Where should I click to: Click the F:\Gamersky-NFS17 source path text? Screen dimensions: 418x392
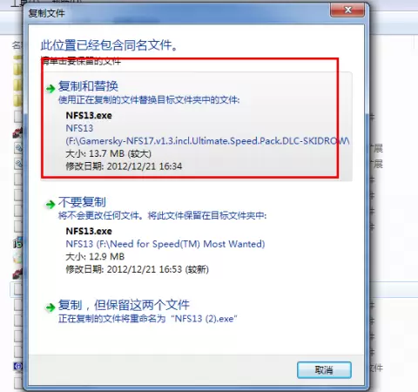pyautogui.click(x=207, y=141)
